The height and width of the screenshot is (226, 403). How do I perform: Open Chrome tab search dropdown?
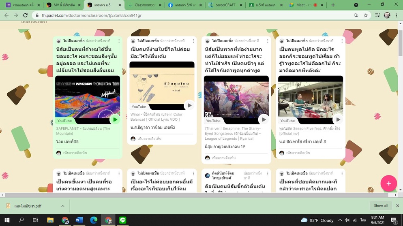point(356,5)
